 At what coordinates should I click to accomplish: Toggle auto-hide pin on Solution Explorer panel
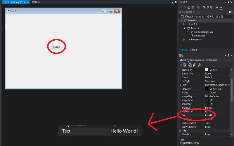pyautogui.click(x=228, y=2)
